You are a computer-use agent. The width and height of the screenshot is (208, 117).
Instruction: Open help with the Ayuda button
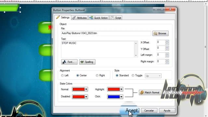(167, 110)
